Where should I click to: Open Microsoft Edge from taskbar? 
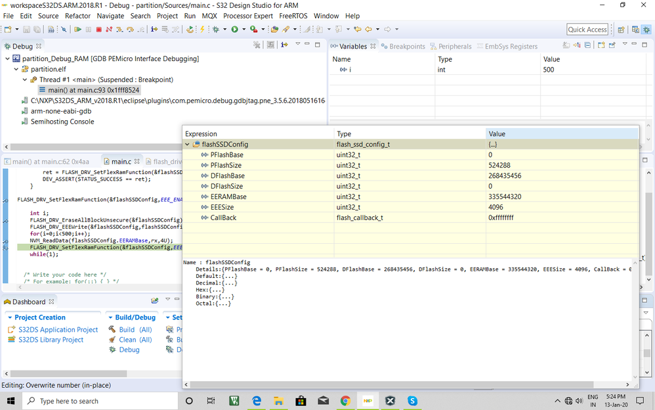tap(257, 401)
